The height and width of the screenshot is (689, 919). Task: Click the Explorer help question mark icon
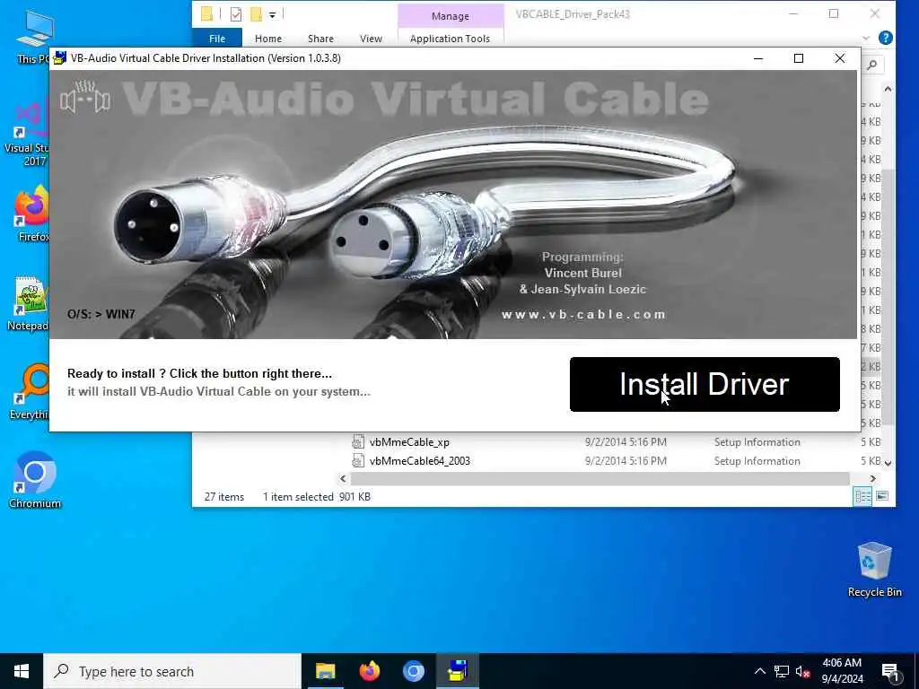point(886,38)
